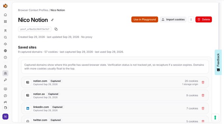Viewport: 224px width, 124px height.
Task: Click the LinkedIn favicon
Action: [x=28, y=108]
